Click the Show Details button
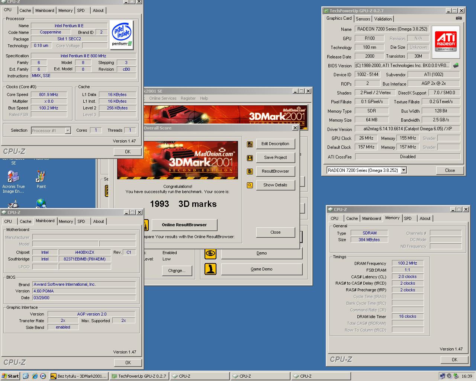476x381 pixels. coord(275,185)
